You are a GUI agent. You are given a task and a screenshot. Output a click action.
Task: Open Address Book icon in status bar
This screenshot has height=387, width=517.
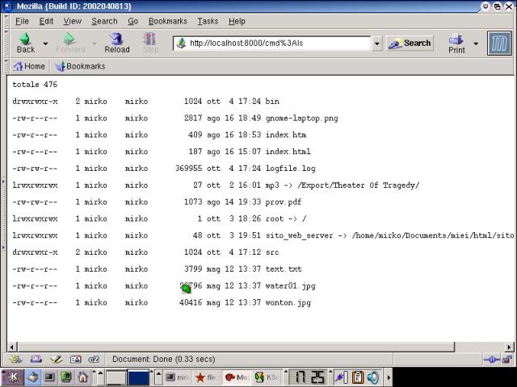click(75, 359)
